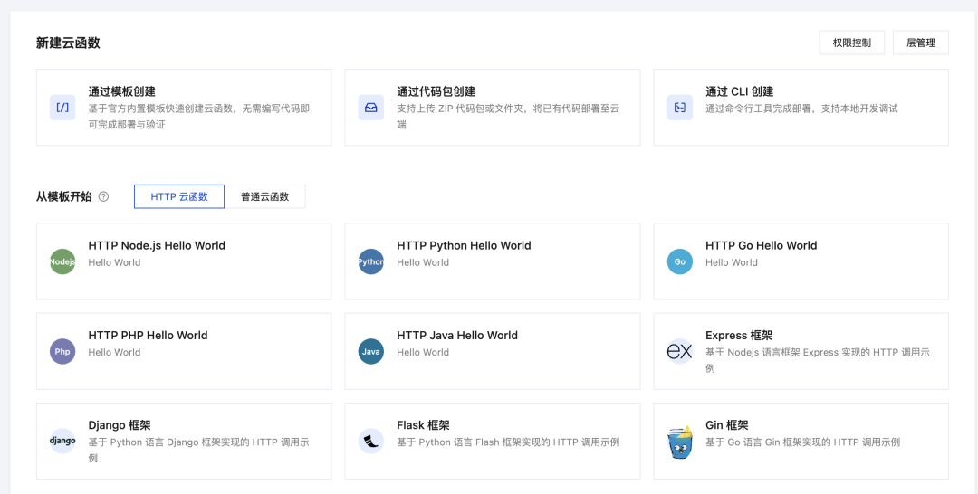Click the Gin Go description text
This screenshot has width=978, height=494.
[x=802, y=442]
